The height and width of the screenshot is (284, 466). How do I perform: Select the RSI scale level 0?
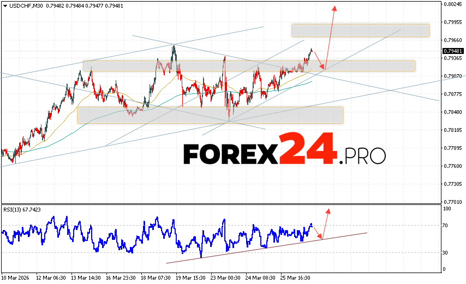point(444,269)
